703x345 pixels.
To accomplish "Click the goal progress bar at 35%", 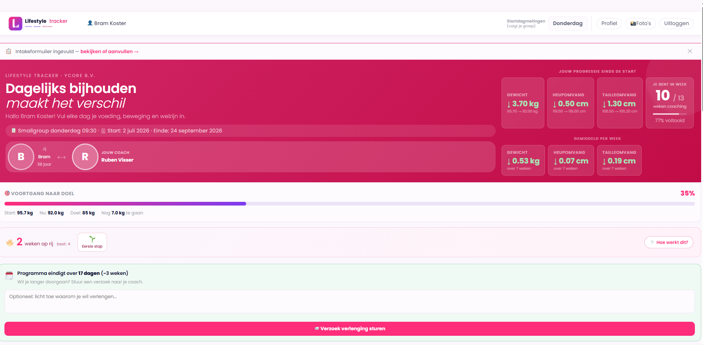I will [349, 204].
